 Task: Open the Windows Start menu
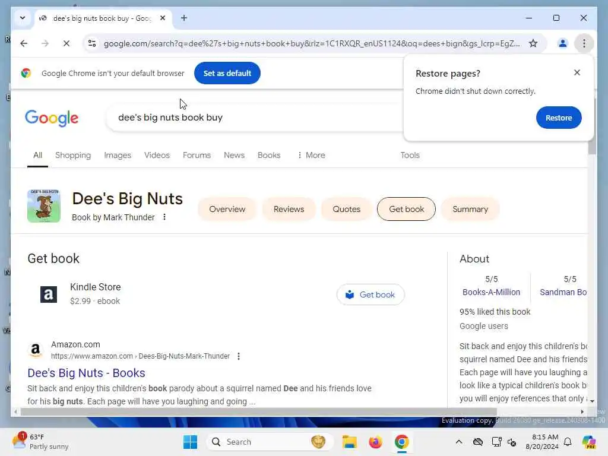click(190, 442)
